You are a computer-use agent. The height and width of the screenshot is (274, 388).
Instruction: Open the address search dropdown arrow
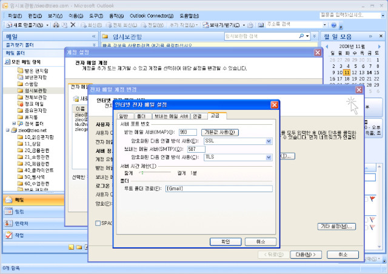(325, 25)
